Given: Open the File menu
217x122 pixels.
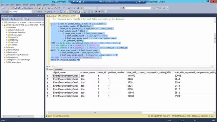Looking at the screenshot, I should [2, 5].
